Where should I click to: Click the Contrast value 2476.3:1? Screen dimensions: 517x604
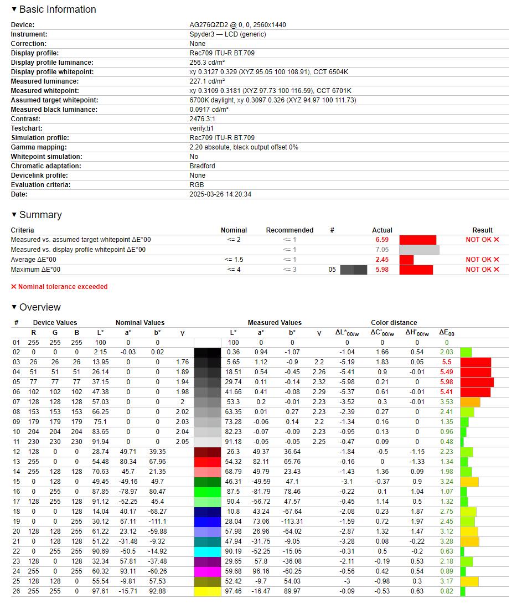203,119
